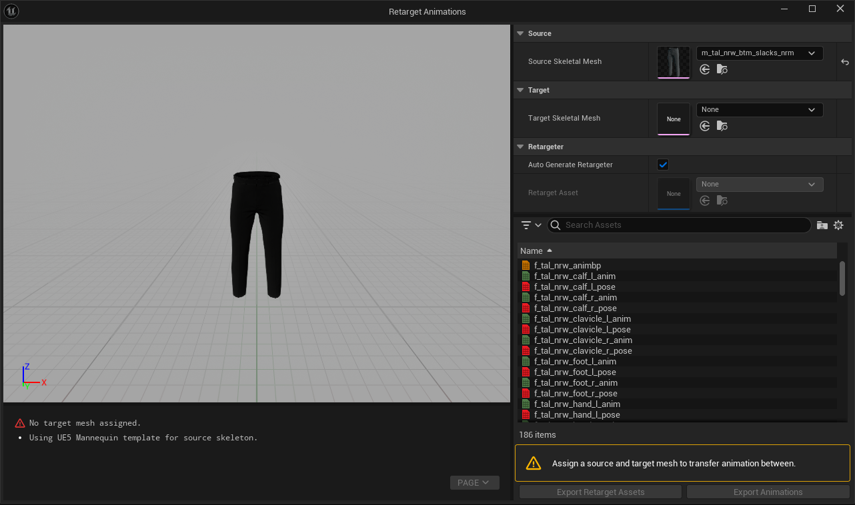Click the yellow warning triangle icon
855x505 pixels.
(534, 463)
